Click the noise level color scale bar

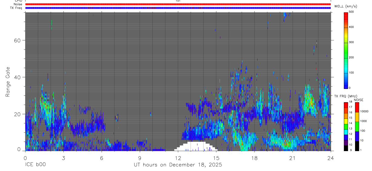[357, 127]
